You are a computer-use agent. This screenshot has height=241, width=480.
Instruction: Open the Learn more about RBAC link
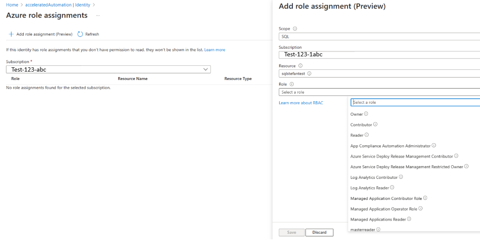301,103
